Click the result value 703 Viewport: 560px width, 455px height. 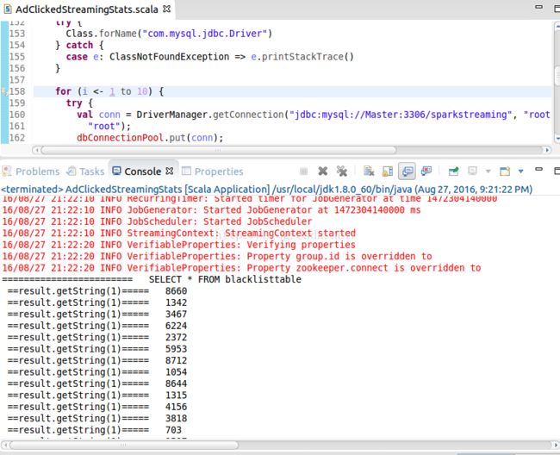pos(173,430)
